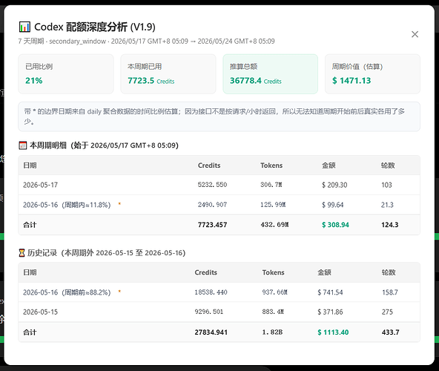Click the 金额 header in 本周期明细 table
The height and width of the screenshot is (371, 439).
point(329,165)
